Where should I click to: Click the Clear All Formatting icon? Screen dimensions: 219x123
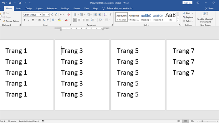[x=69, y=15]
